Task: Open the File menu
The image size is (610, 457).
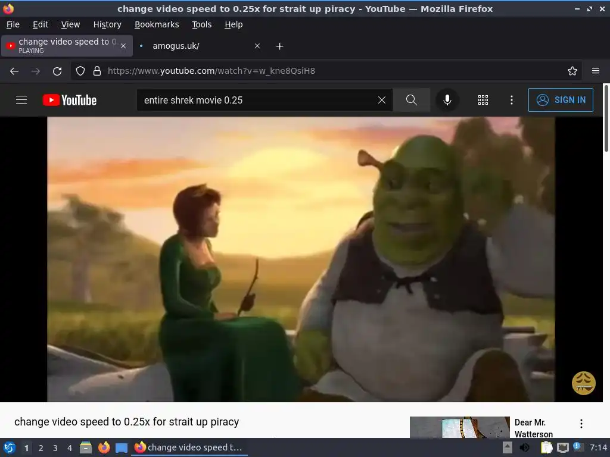Action: click(13, 24)
